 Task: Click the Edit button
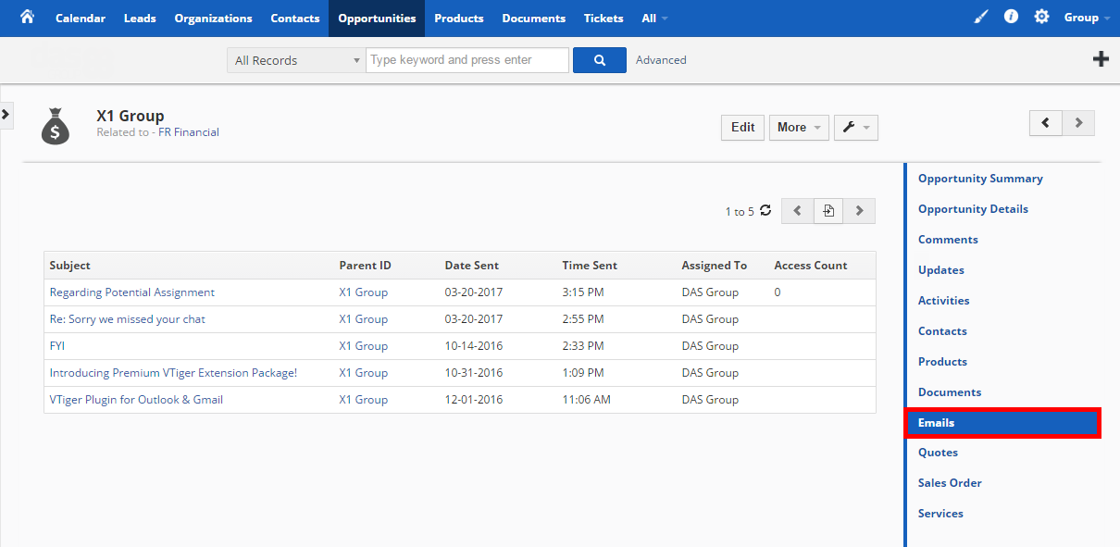(743, 128)
